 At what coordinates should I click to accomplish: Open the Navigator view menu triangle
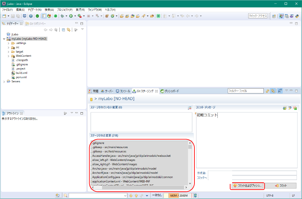click(82, 29)
